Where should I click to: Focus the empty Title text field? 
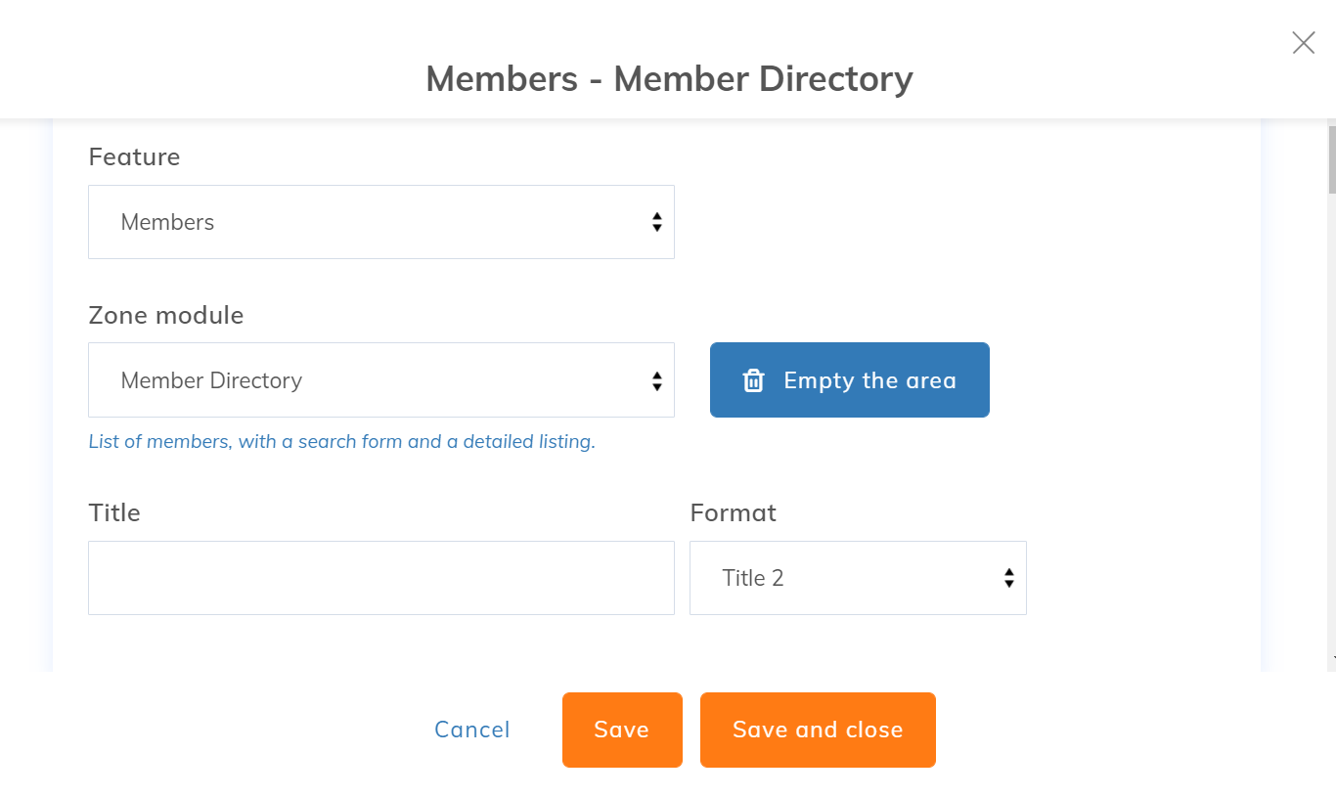(x=380, y=578)
